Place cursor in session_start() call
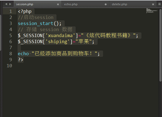The width and height of the screenshot is (162, 117). coord(39,24)
